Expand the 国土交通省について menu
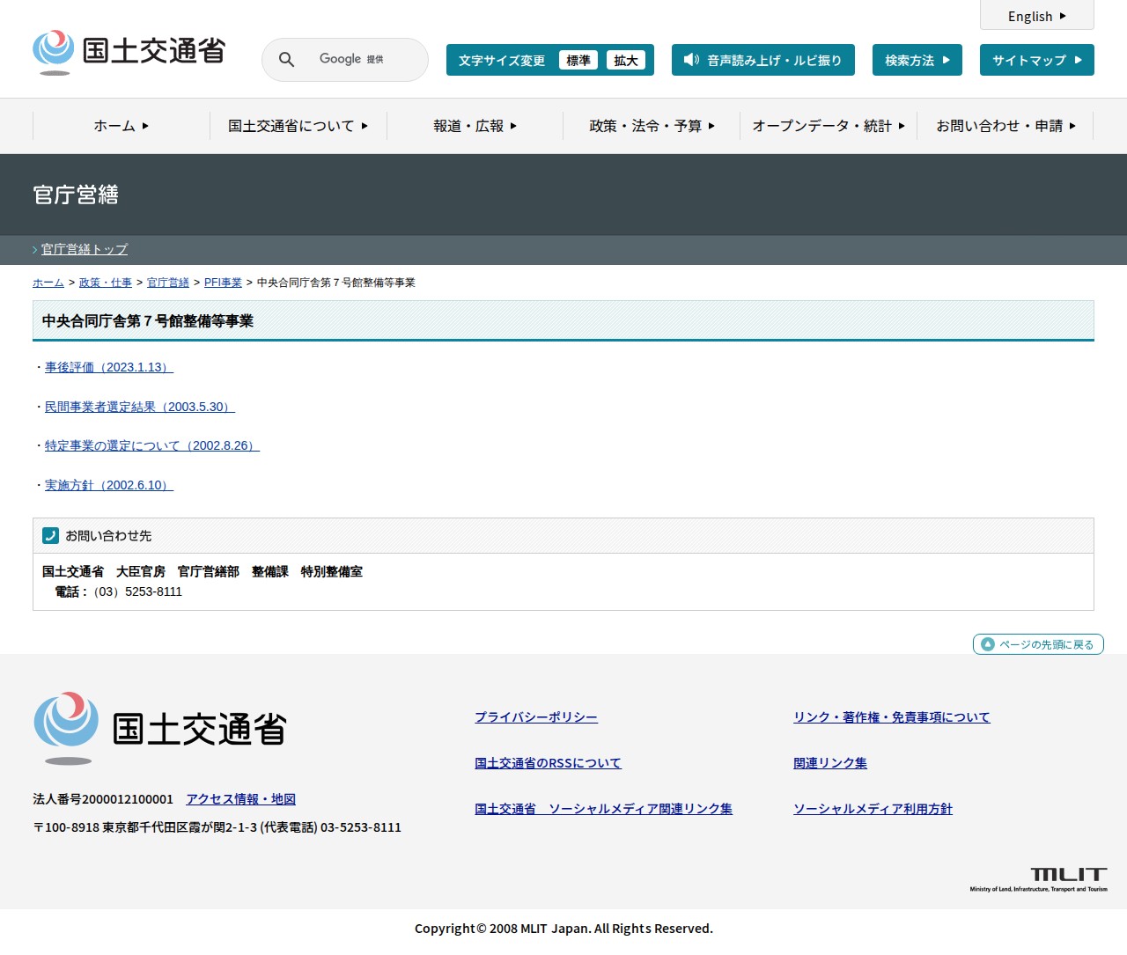 pyautogui.click(x=298, y=126)
